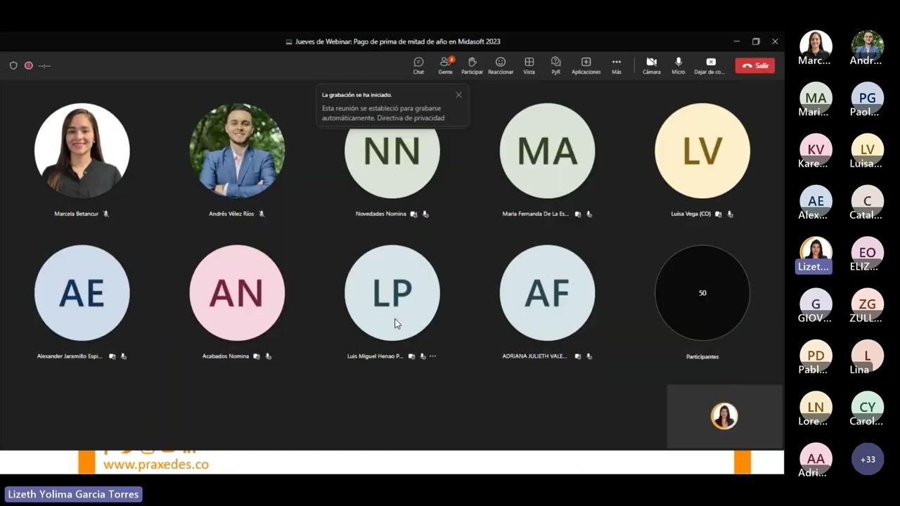Open the Chat panel
The height and width of the screenshot is (506, 900).
pyautogui.click(x=418, y=65)
